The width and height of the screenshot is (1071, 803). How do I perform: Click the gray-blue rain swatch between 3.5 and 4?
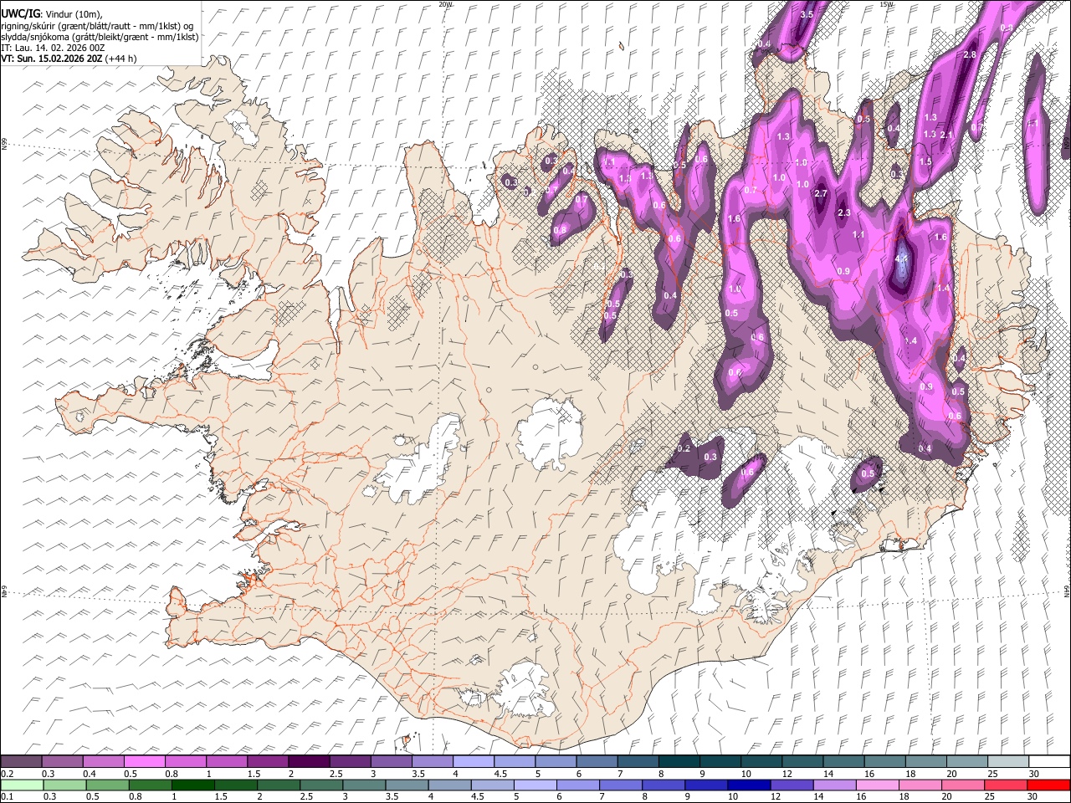coord(407,785)
